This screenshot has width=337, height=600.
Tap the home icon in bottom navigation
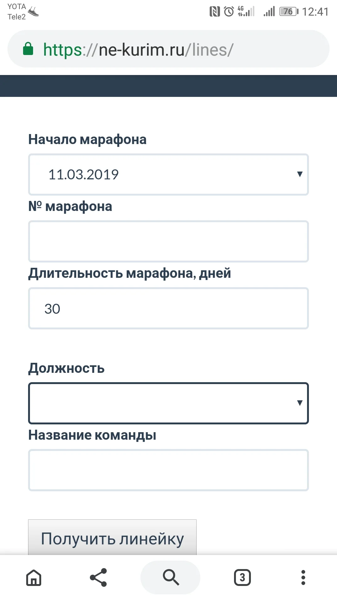pos(33,577)
